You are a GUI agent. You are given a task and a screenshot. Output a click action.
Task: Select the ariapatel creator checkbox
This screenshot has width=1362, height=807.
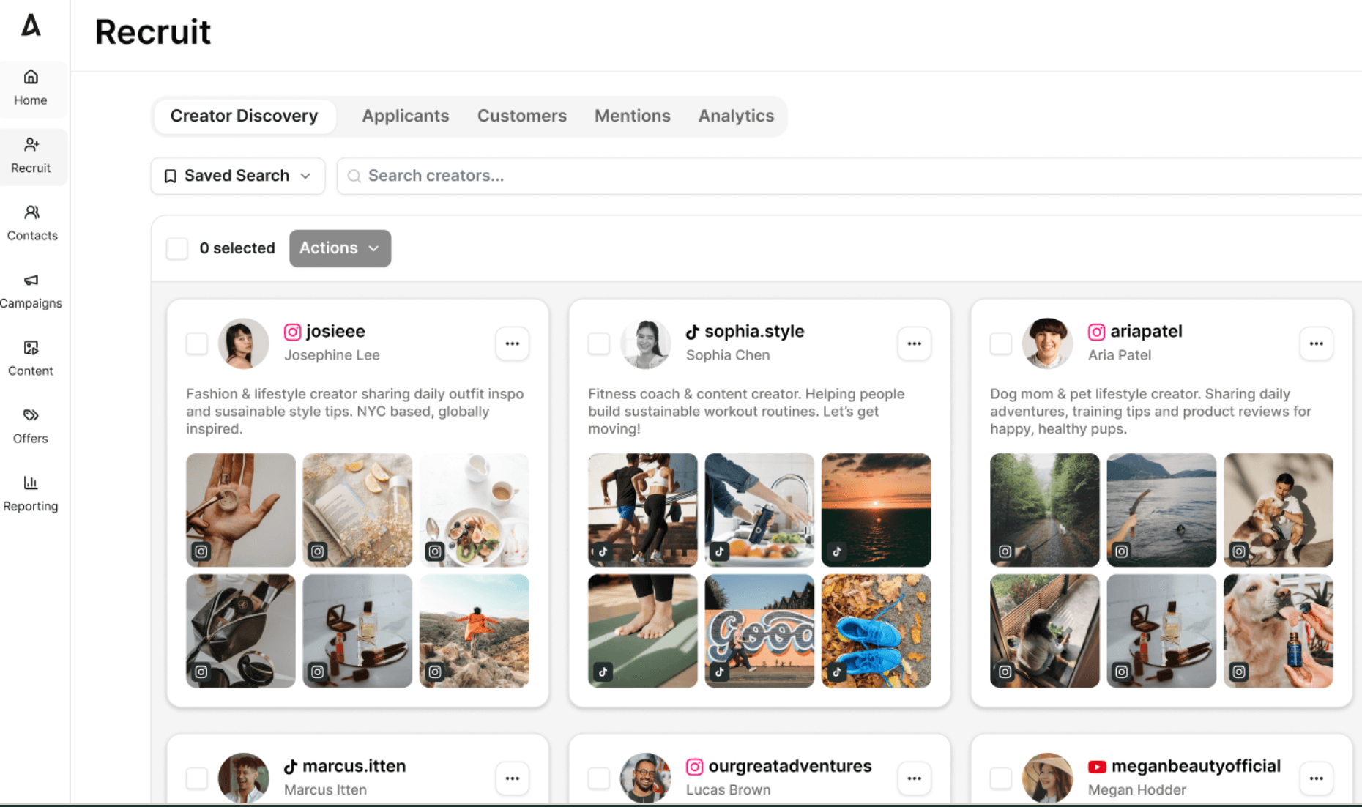click(1001, 343)
